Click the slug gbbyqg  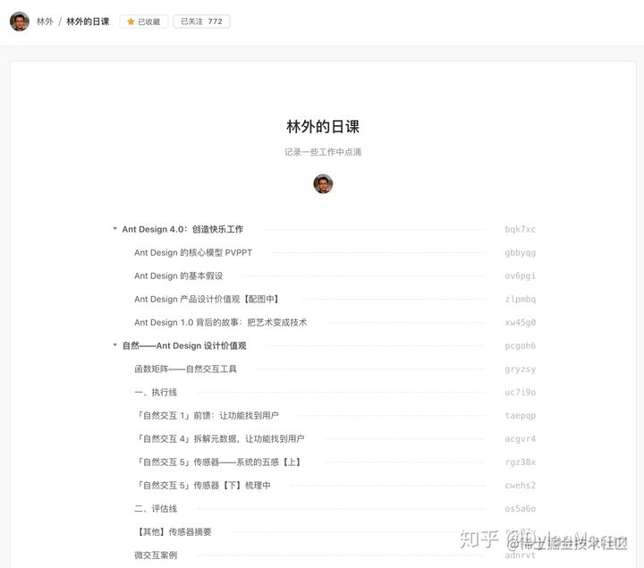click(x=520, y=252)
